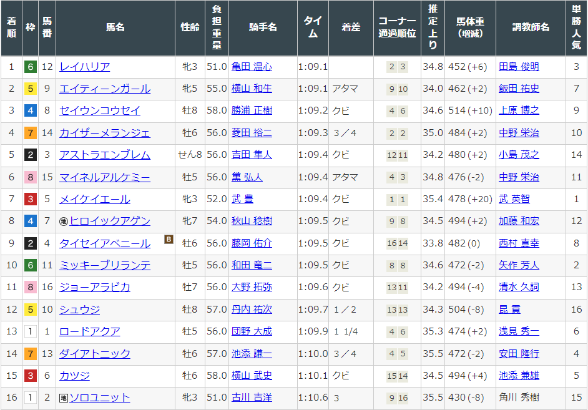Open horse page レイハリア

click(x=85, y=67)
